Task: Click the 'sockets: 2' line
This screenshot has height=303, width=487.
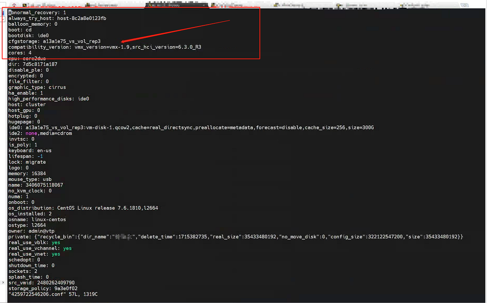Action: pyautogui.click(x=23, y=271)
